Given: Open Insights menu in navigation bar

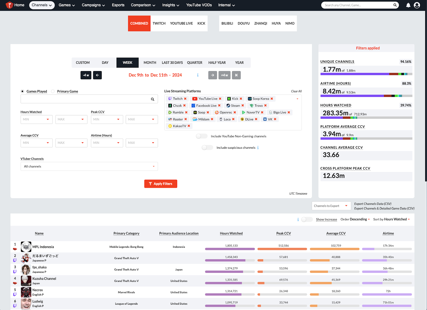Looking at the screenshot, I should click(x=171, y=5).
